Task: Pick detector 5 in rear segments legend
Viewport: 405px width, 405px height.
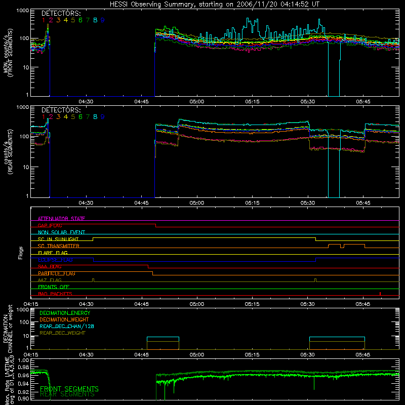Action: 73,117
